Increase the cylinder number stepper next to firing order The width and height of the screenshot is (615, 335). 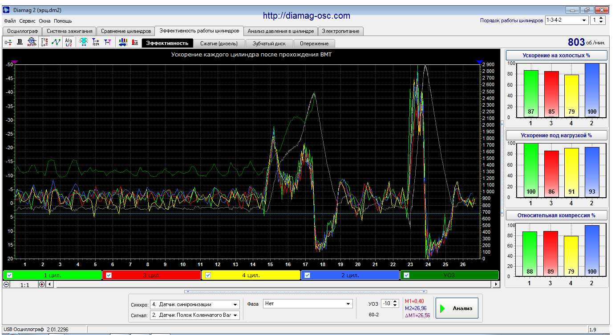(602, 18)
